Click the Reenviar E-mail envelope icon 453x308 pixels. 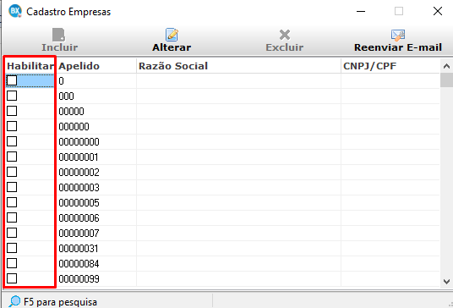398,35
